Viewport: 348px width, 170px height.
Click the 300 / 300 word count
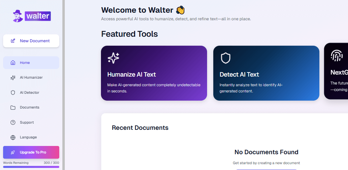coord(51,163)
